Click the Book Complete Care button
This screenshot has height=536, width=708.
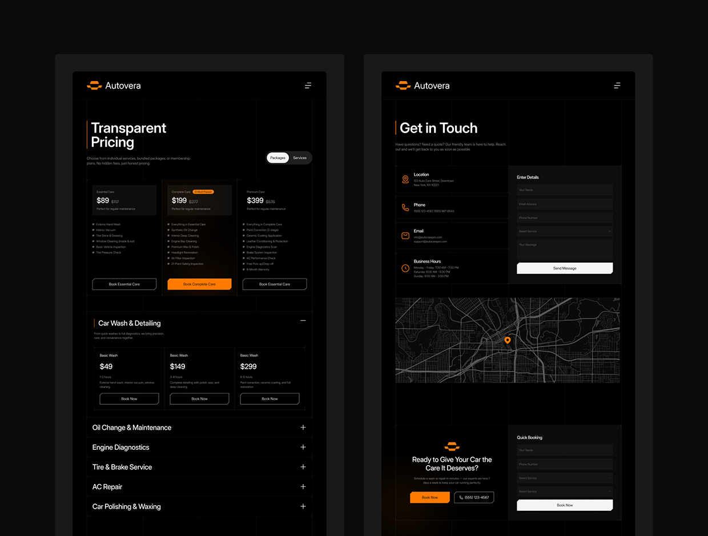[x=199, y=284]
